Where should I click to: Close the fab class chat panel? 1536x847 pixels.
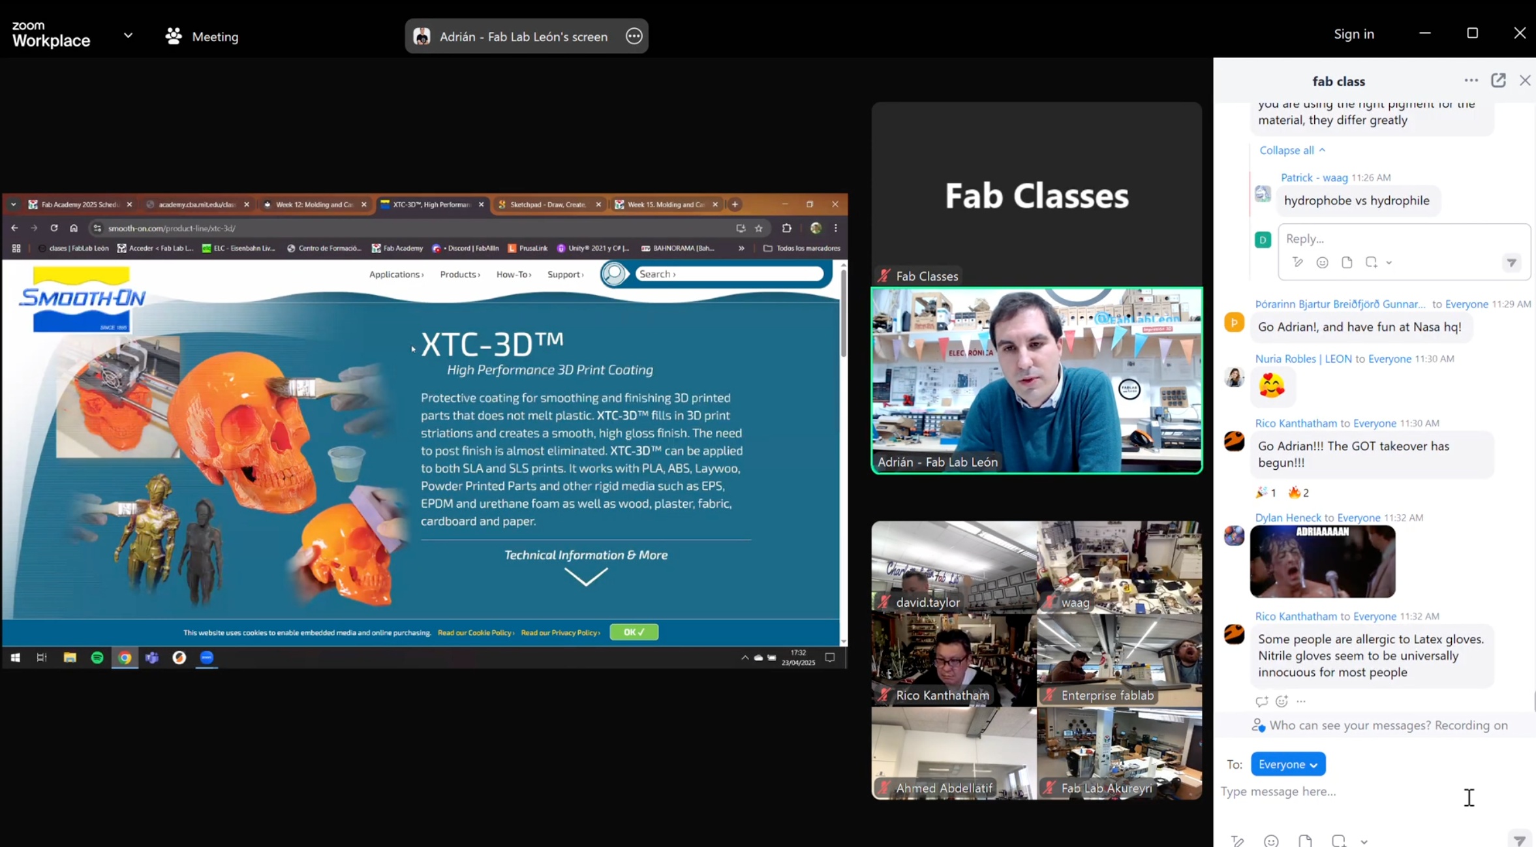1525,80
